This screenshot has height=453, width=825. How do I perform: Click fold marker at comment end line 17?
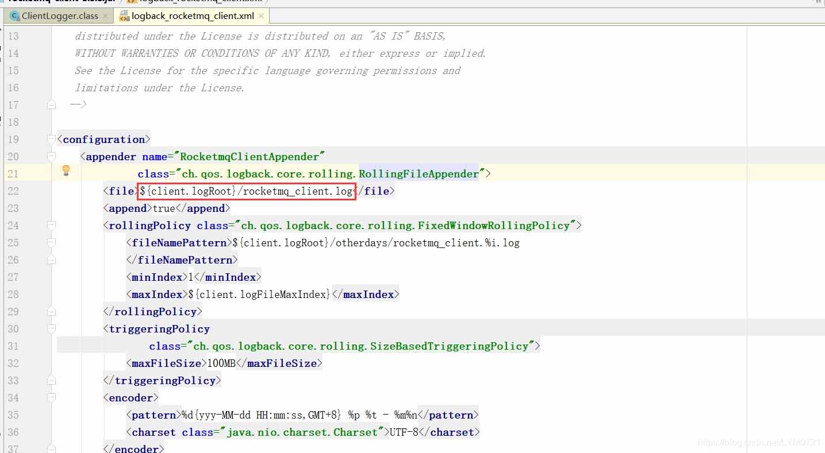click(x=51, y=105)
